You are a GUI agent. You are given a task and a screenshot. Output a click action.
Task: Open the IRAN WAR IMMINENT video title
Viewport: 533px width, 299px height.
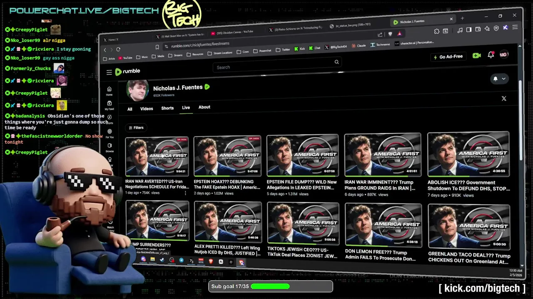click(380, 185)
